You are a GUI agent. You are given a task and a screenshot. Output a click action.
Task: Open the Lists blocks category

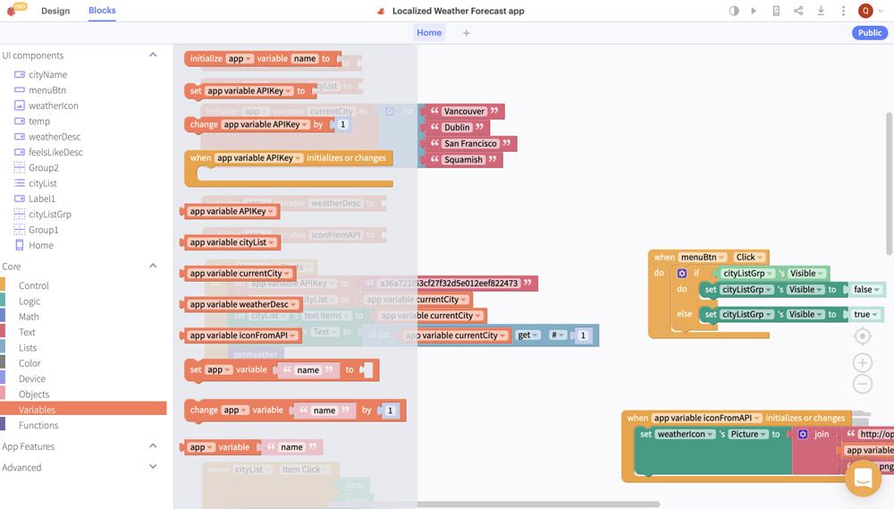click(28, 347)
